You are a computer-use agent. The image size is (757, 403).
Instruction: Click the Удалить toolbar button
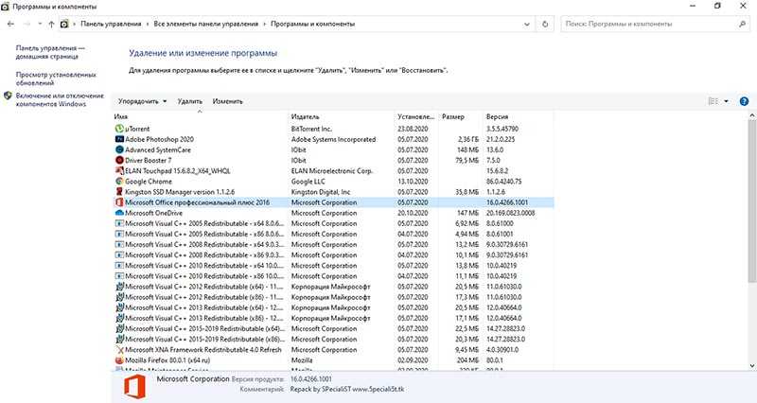tap(190, 101)
